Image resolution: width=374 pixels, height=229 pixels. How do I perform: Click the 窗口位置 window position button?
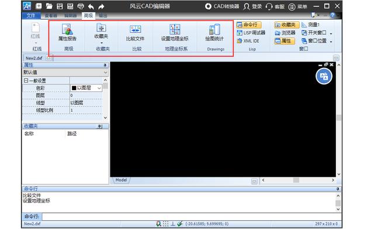coord(314,41)
